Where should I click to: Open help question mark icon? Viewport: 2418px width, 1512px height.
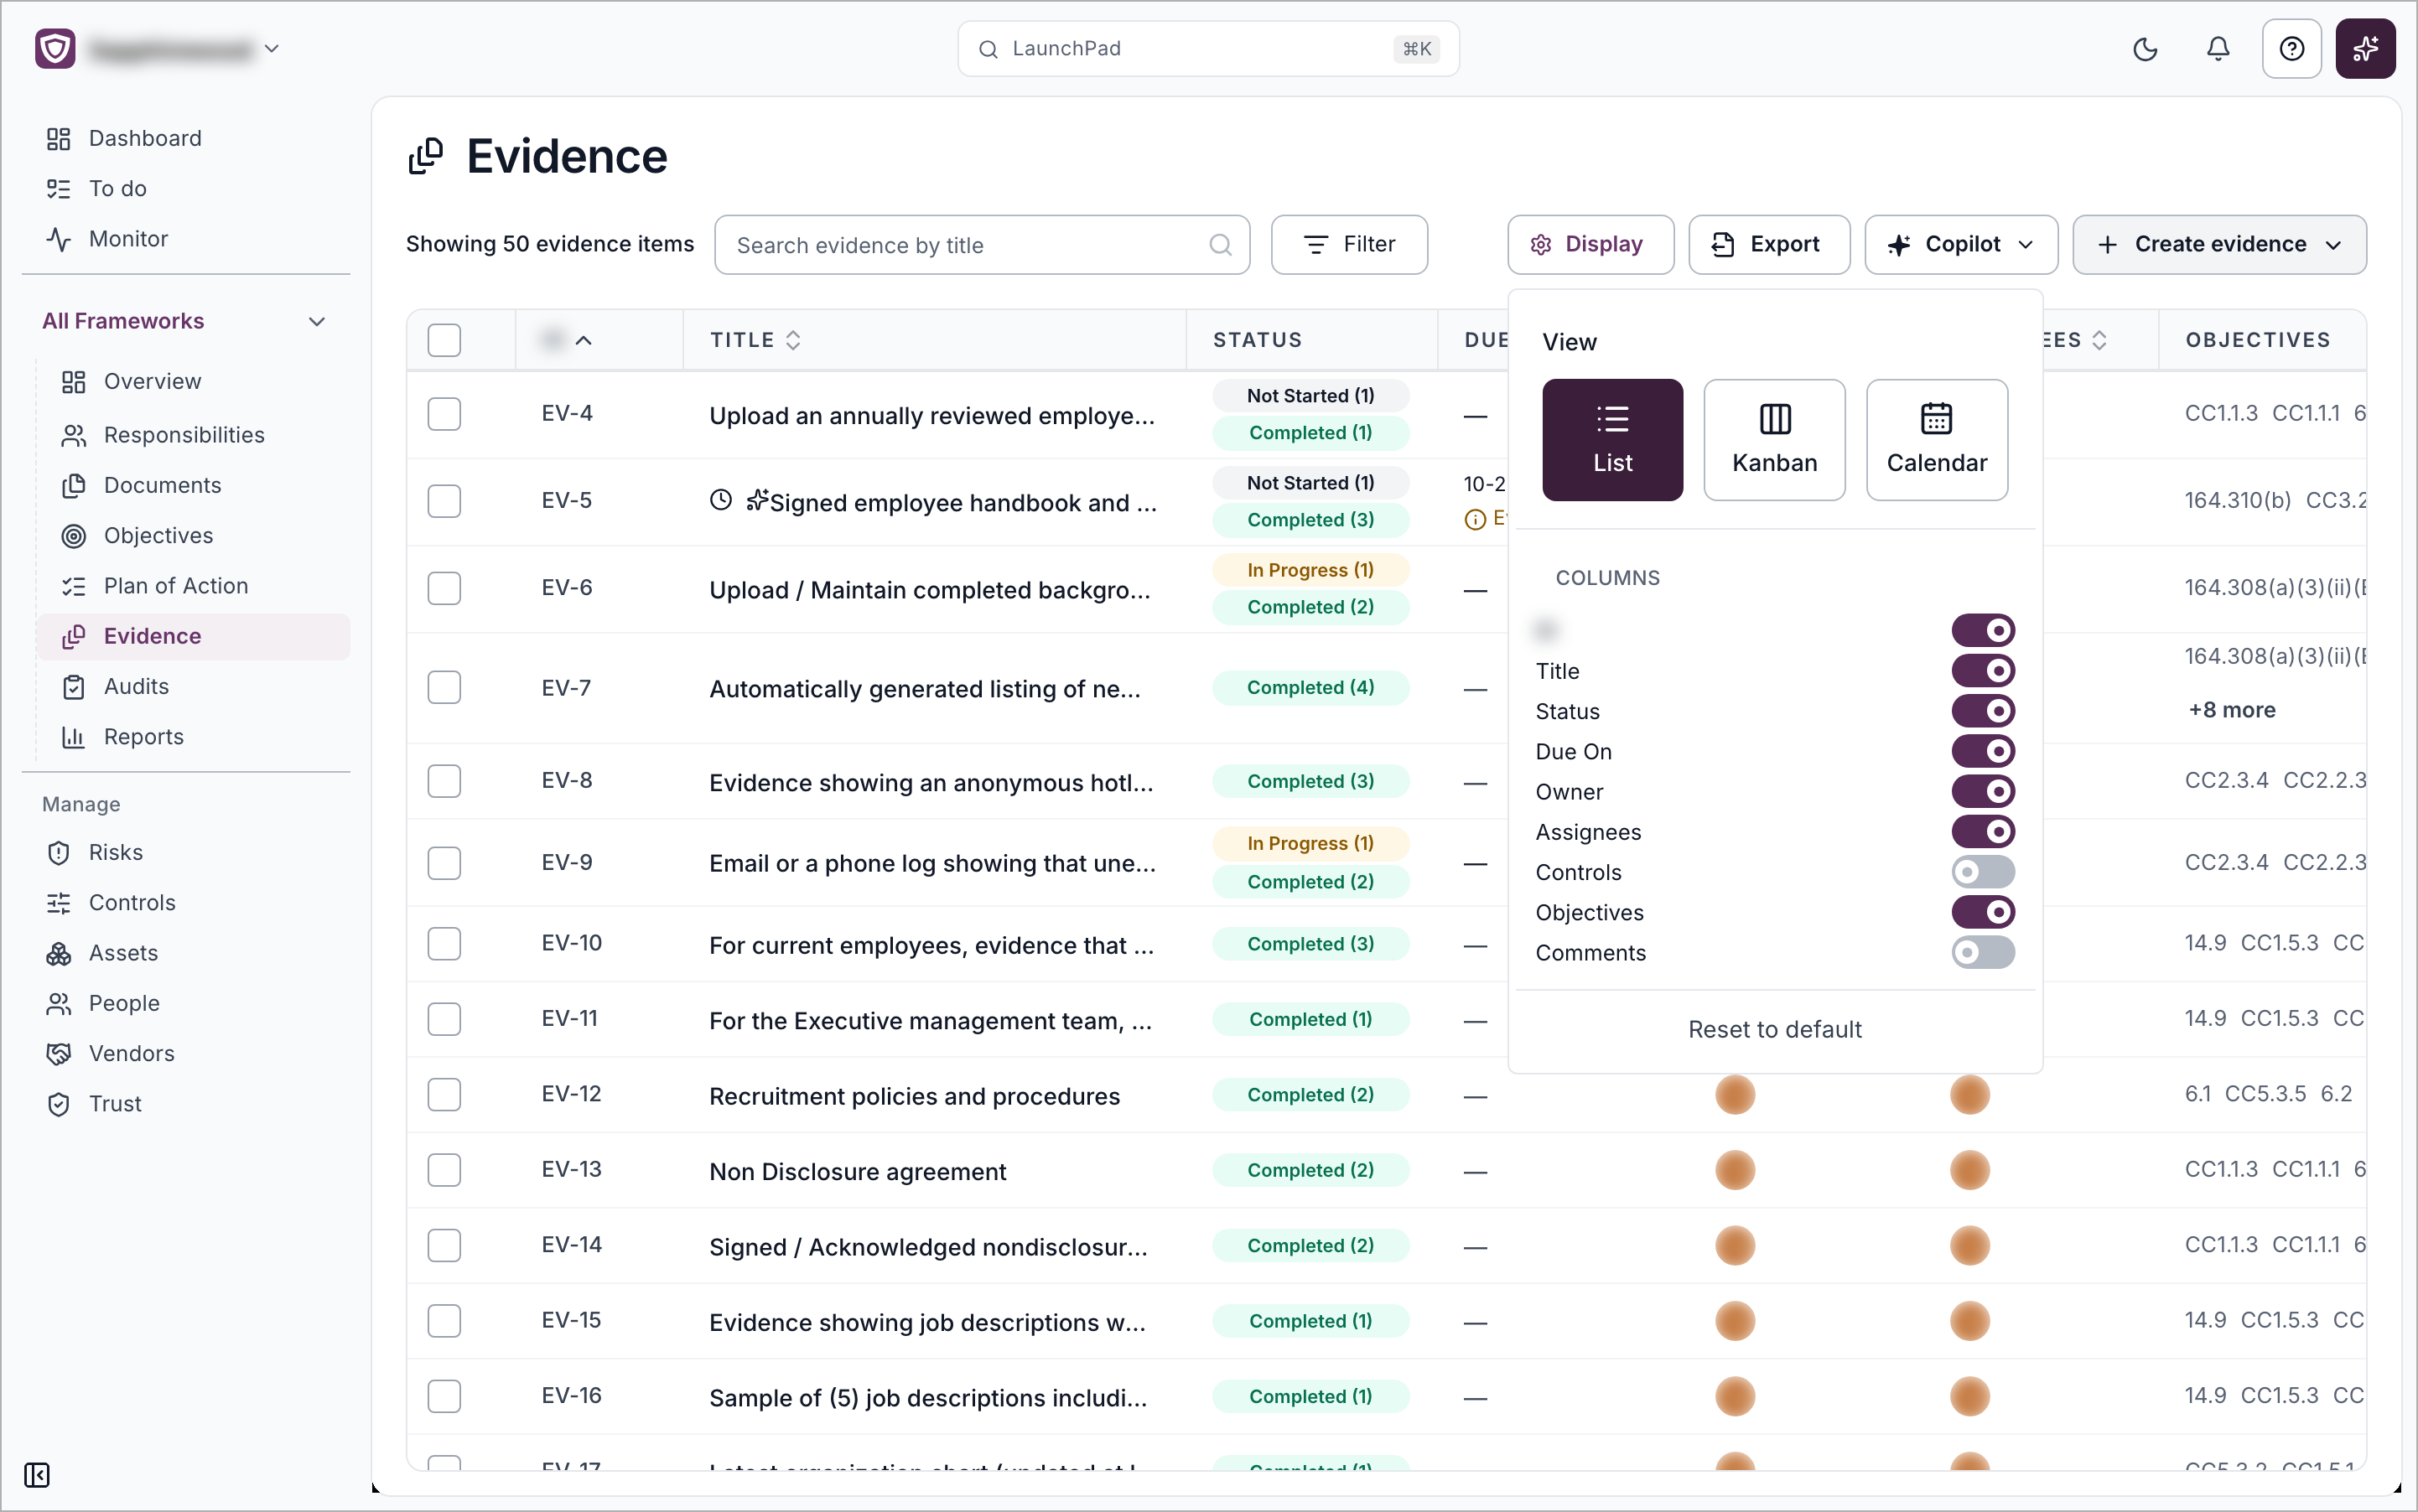click(x=2291, y=49)
